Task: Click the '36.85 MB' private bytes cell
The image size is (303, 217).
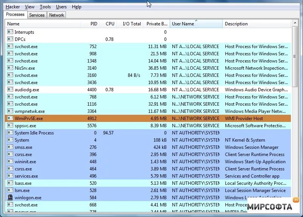Action: [x=157, y=68]
